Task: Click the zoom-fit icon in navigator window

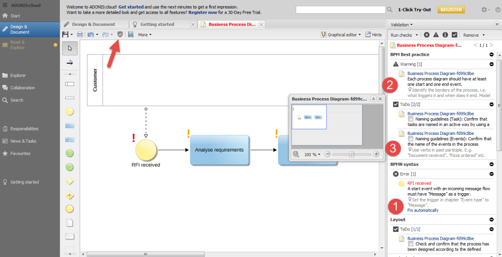Action: pyautogui.click(x=296, y=154)
